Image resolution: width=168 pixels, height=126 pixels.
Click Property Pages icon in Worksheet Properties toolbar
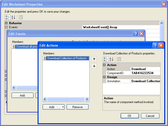point(21,17)
